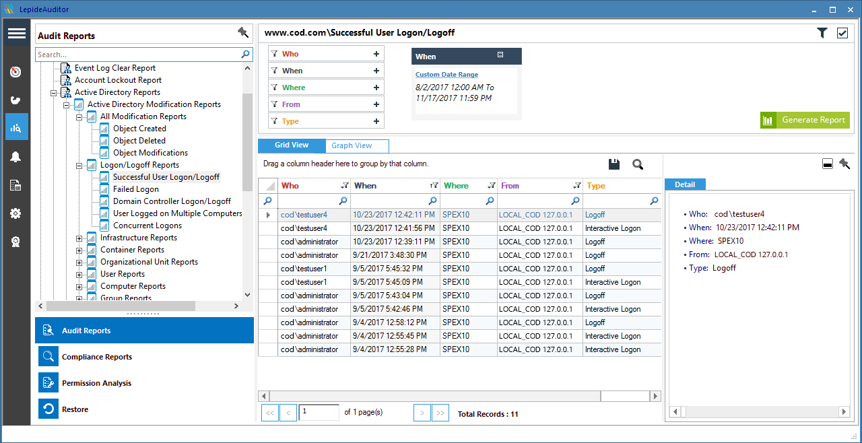
Task: Minimize the Detail pane
Action: (828, 164)
